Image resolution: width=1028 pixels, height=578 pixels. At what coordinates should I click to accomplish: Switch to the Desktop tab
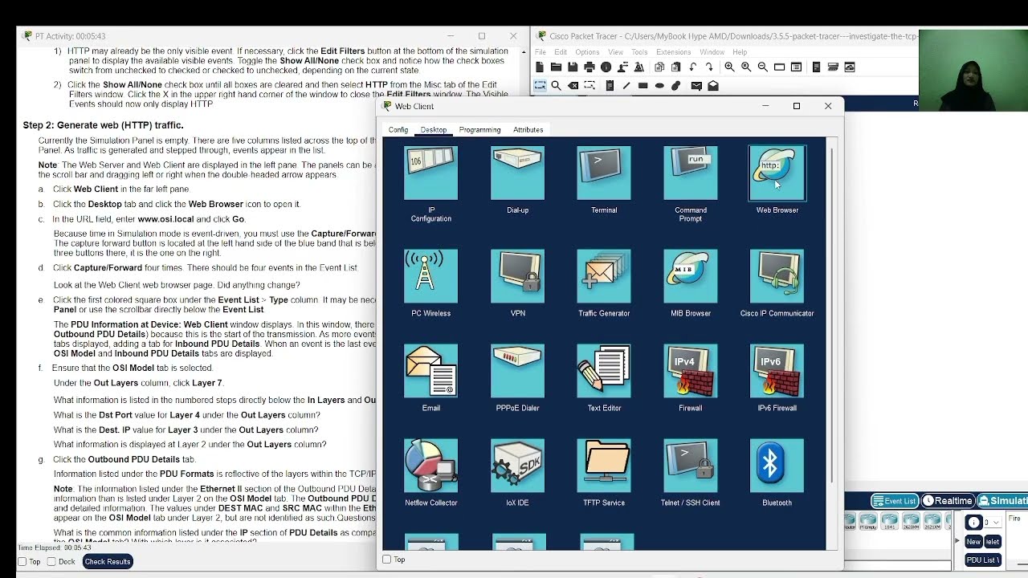tap(434, 130)
